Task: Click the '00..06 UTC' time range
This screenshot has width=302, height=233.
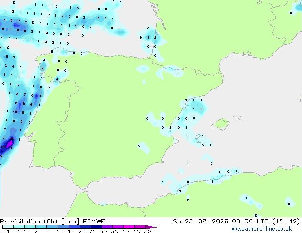Action: (x=251, y=222)
